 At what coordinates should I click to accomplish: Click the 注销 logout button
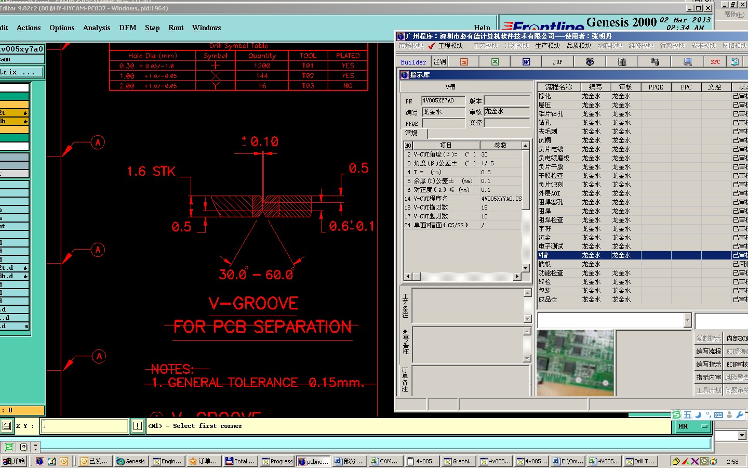tap(440, 62)
